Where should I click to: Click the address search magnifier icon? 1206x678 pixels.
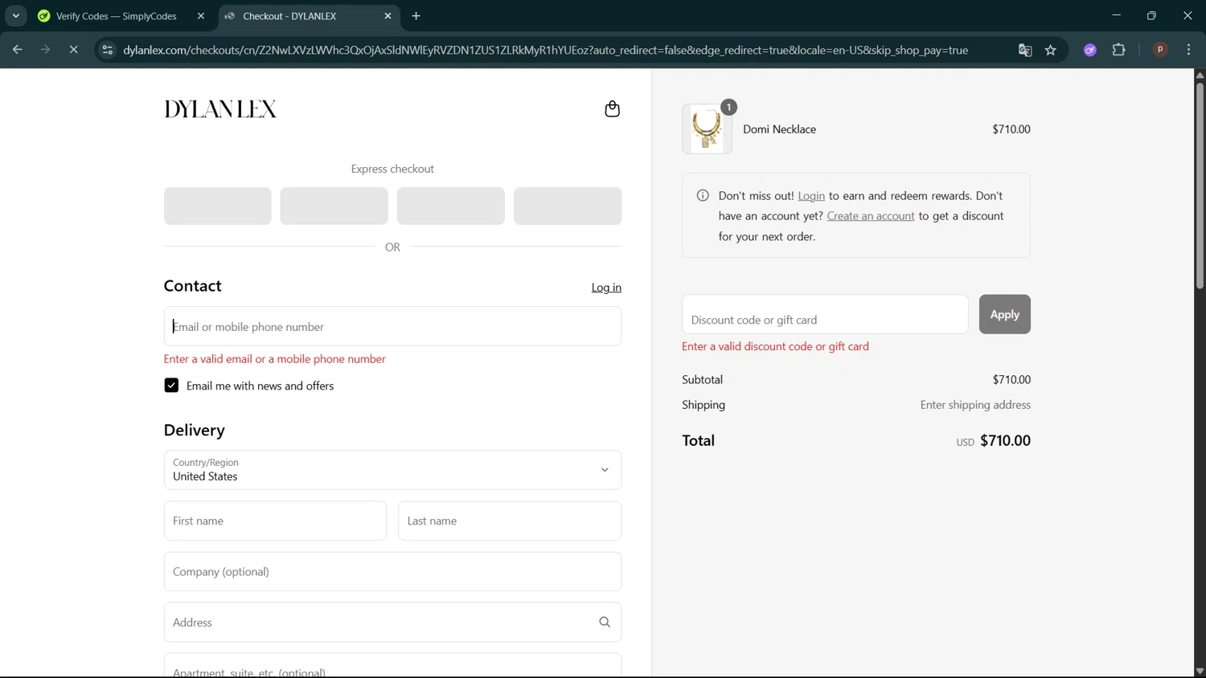[605, 622]
